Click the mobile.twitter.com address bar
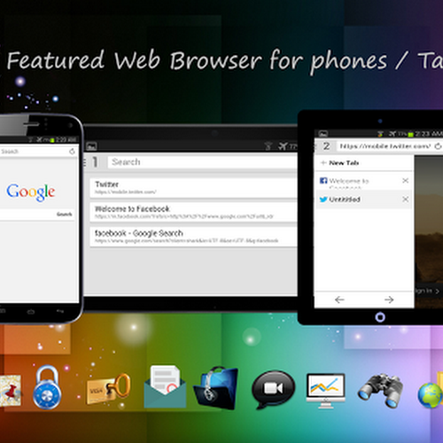443x443 pixels. (385, 146)
